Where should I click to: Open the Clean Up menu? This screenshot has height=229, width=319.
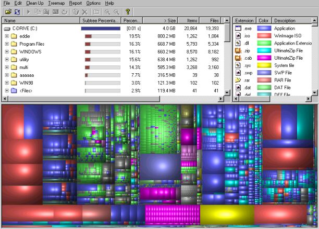tap(35, 3)
